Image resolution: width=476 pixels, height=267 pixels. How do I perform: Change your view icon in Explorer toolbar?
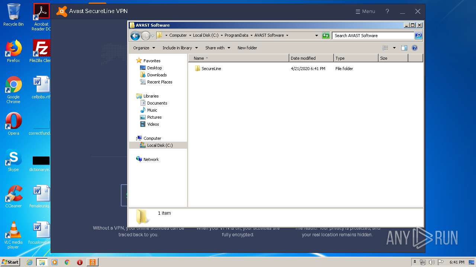pyautogui.click(x=385, y=48)
